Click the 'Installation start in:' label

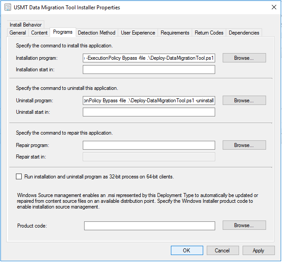(35, 70)
